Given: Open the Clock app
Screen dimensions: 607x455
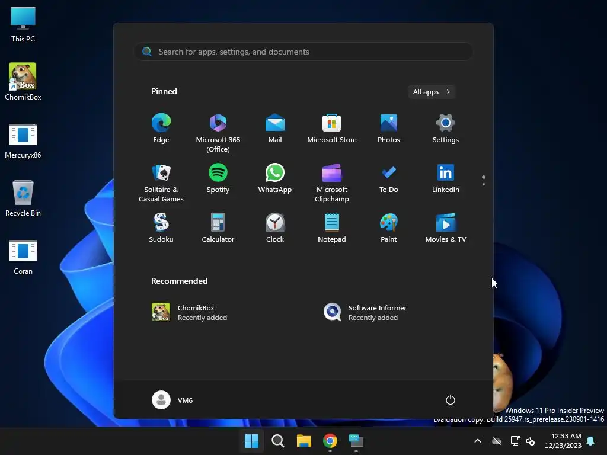Looking at the screenshot, I should pos(275,228).
